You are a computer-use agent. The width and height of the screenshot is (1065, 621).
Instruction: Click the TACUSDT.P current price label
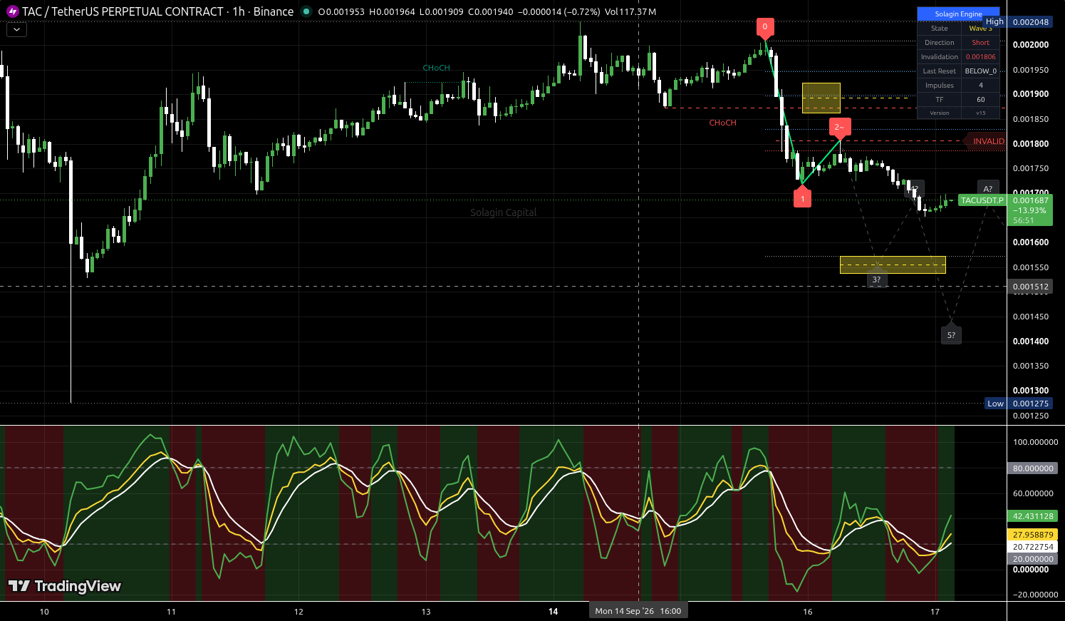tap(982, 200)
